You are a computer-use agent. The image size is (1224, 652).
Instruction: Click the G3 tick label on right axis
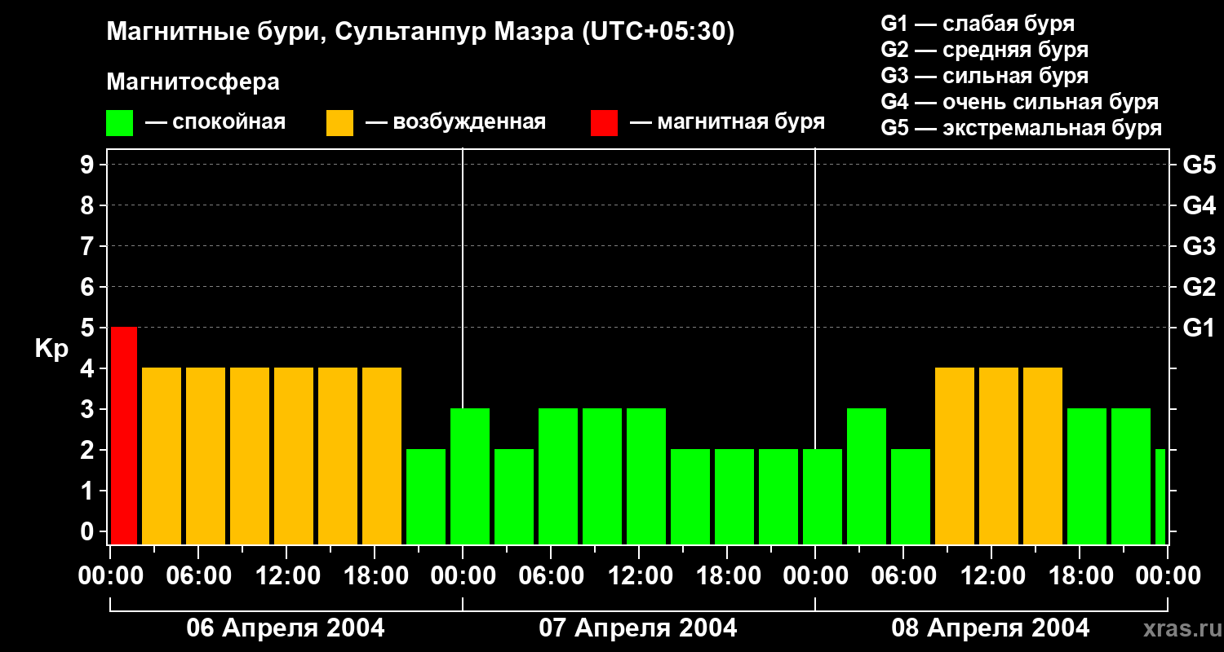click(1199, 246)
